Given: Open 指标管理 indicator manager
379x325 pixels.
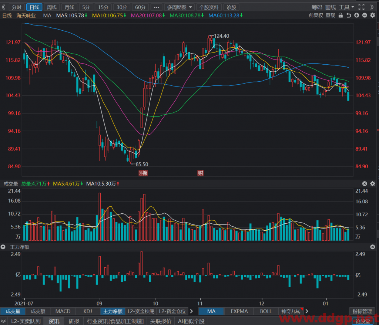Looking at the screenshot, I should pyautogui.click(x=362, y=311).
